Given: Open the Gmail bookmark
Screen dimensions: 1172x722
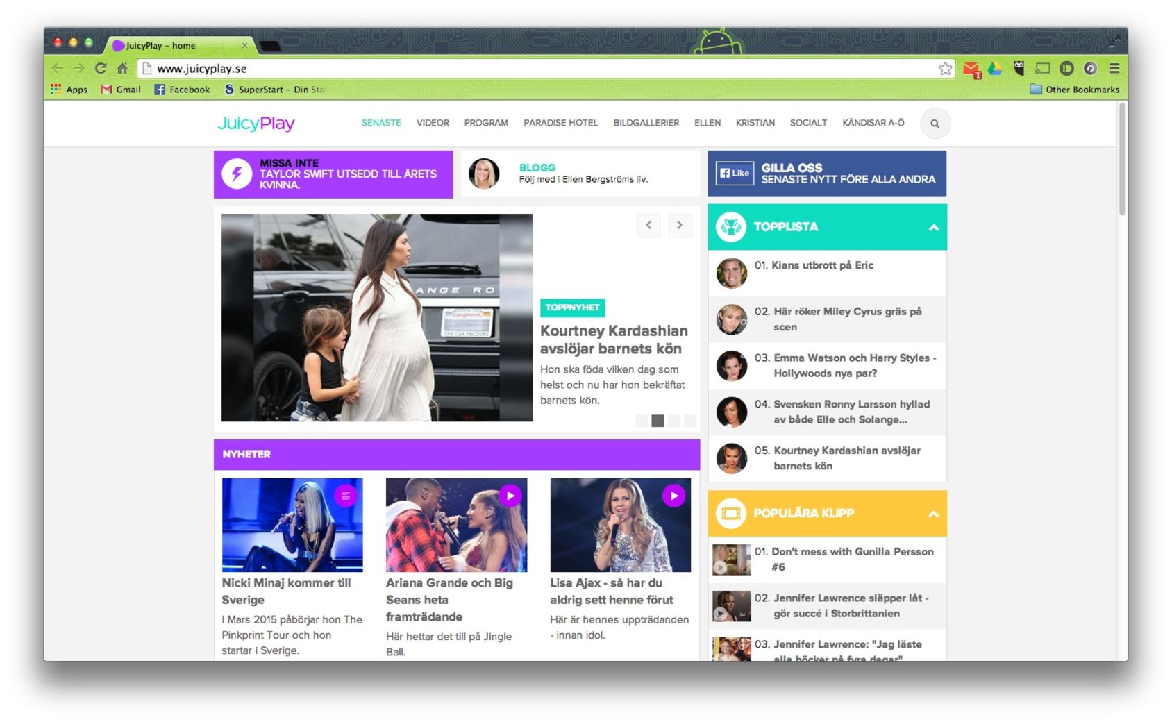Looking at the screenshot, I should tap(121, 89).
